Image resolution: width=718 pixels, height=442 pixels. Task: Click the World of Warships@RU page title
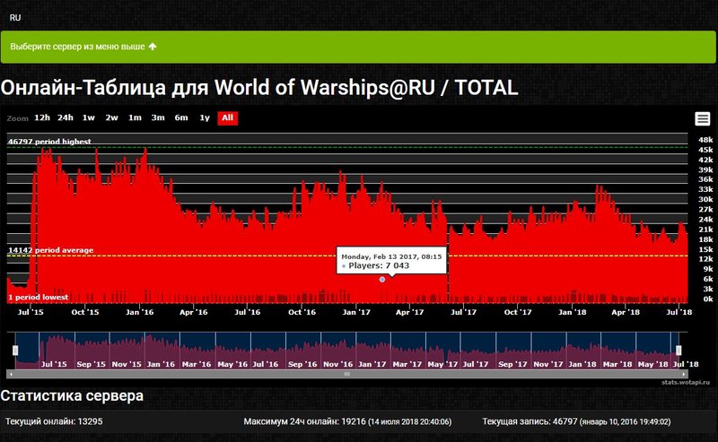coord(259,87)
